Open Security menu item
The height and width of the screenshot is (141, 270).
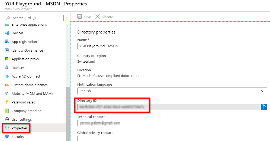18,137
